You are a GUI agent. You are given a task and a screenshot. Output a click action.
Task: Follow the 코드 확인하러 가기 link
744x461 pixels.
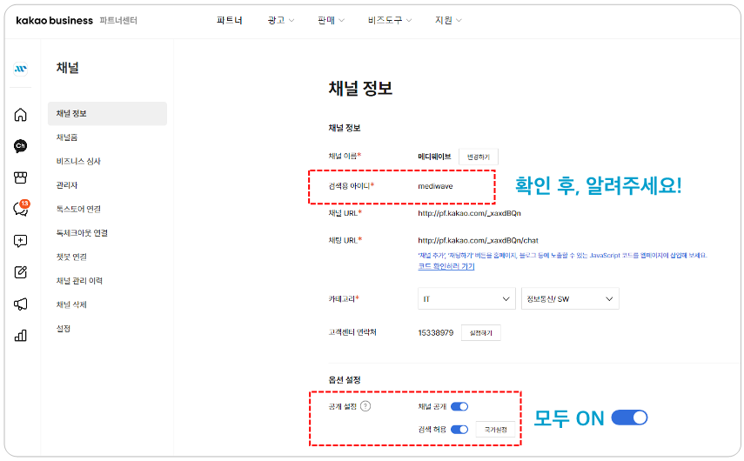coord(446,266)
